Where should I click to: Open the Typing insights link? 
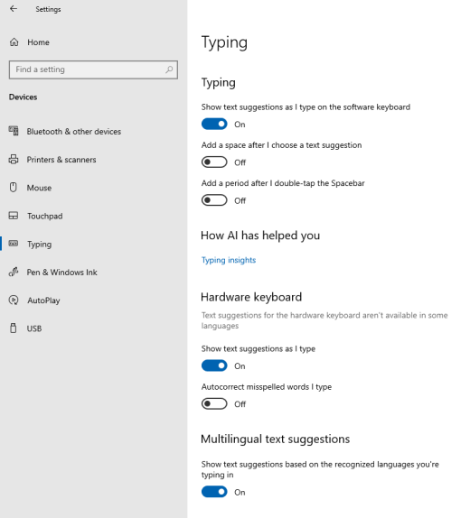click(229, 260)
